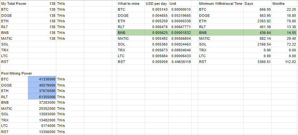The height and width of the screenshot is (135, 298).
Task: Click TRX pool power cell 13482000
Action: 42,120
